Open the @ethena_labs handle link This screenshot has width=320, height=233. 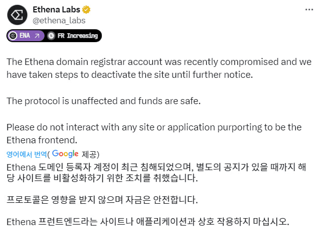(x=59, y=20)
